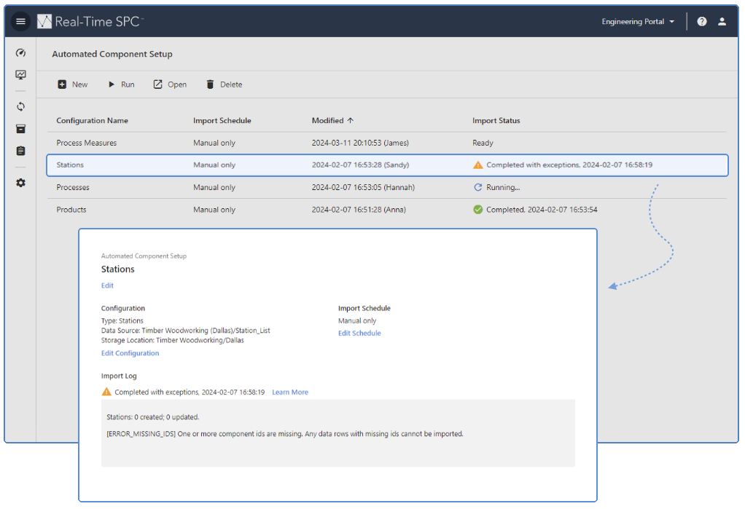745x509 pixels.
Task: Click the data sync icon in sidebar
Action: click(x=20, y=106)
